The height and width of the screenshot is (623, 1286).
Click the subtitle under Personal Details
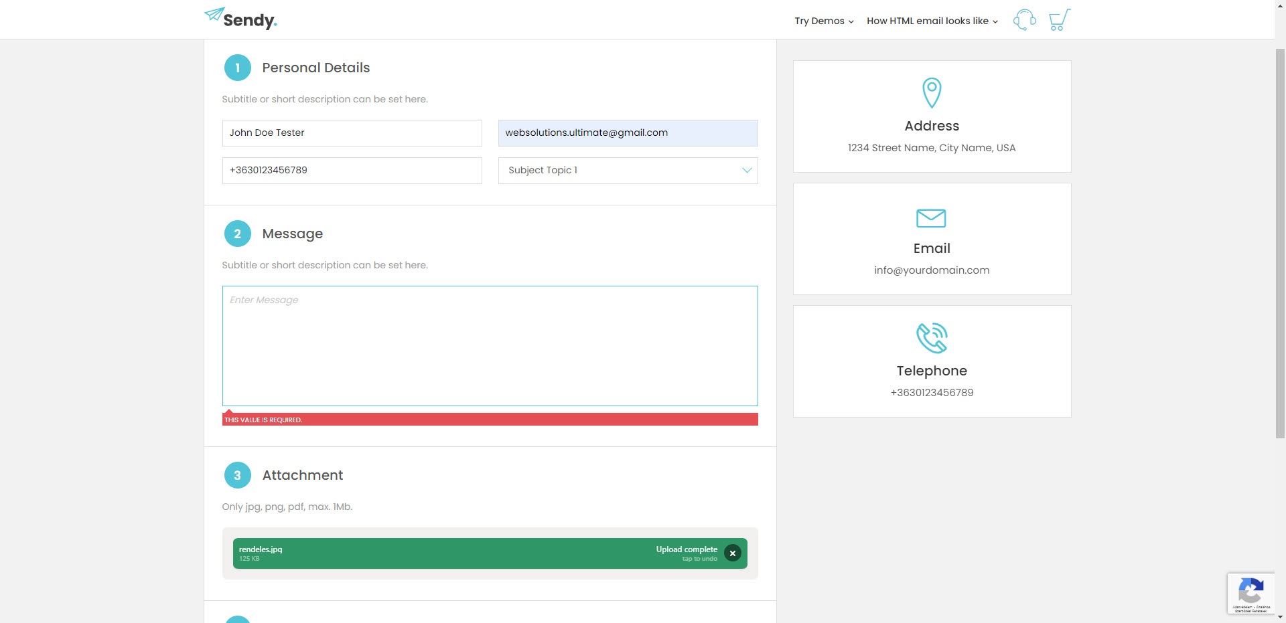325,99
